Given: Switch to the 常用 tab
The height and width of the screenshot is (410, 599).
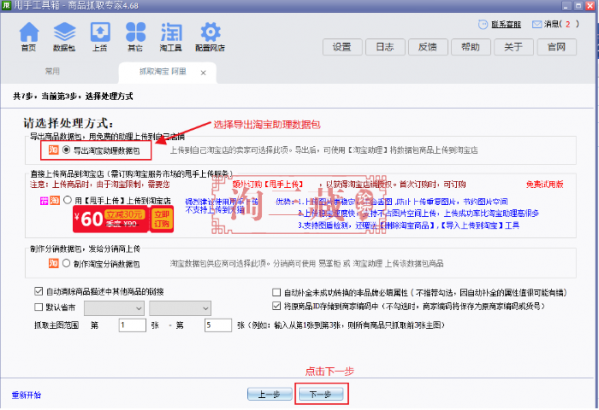Looking at the screenshot, I should click(x=52, y=71).
